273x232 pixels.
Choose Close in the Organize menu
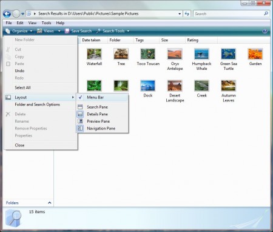tap(41, 145)
